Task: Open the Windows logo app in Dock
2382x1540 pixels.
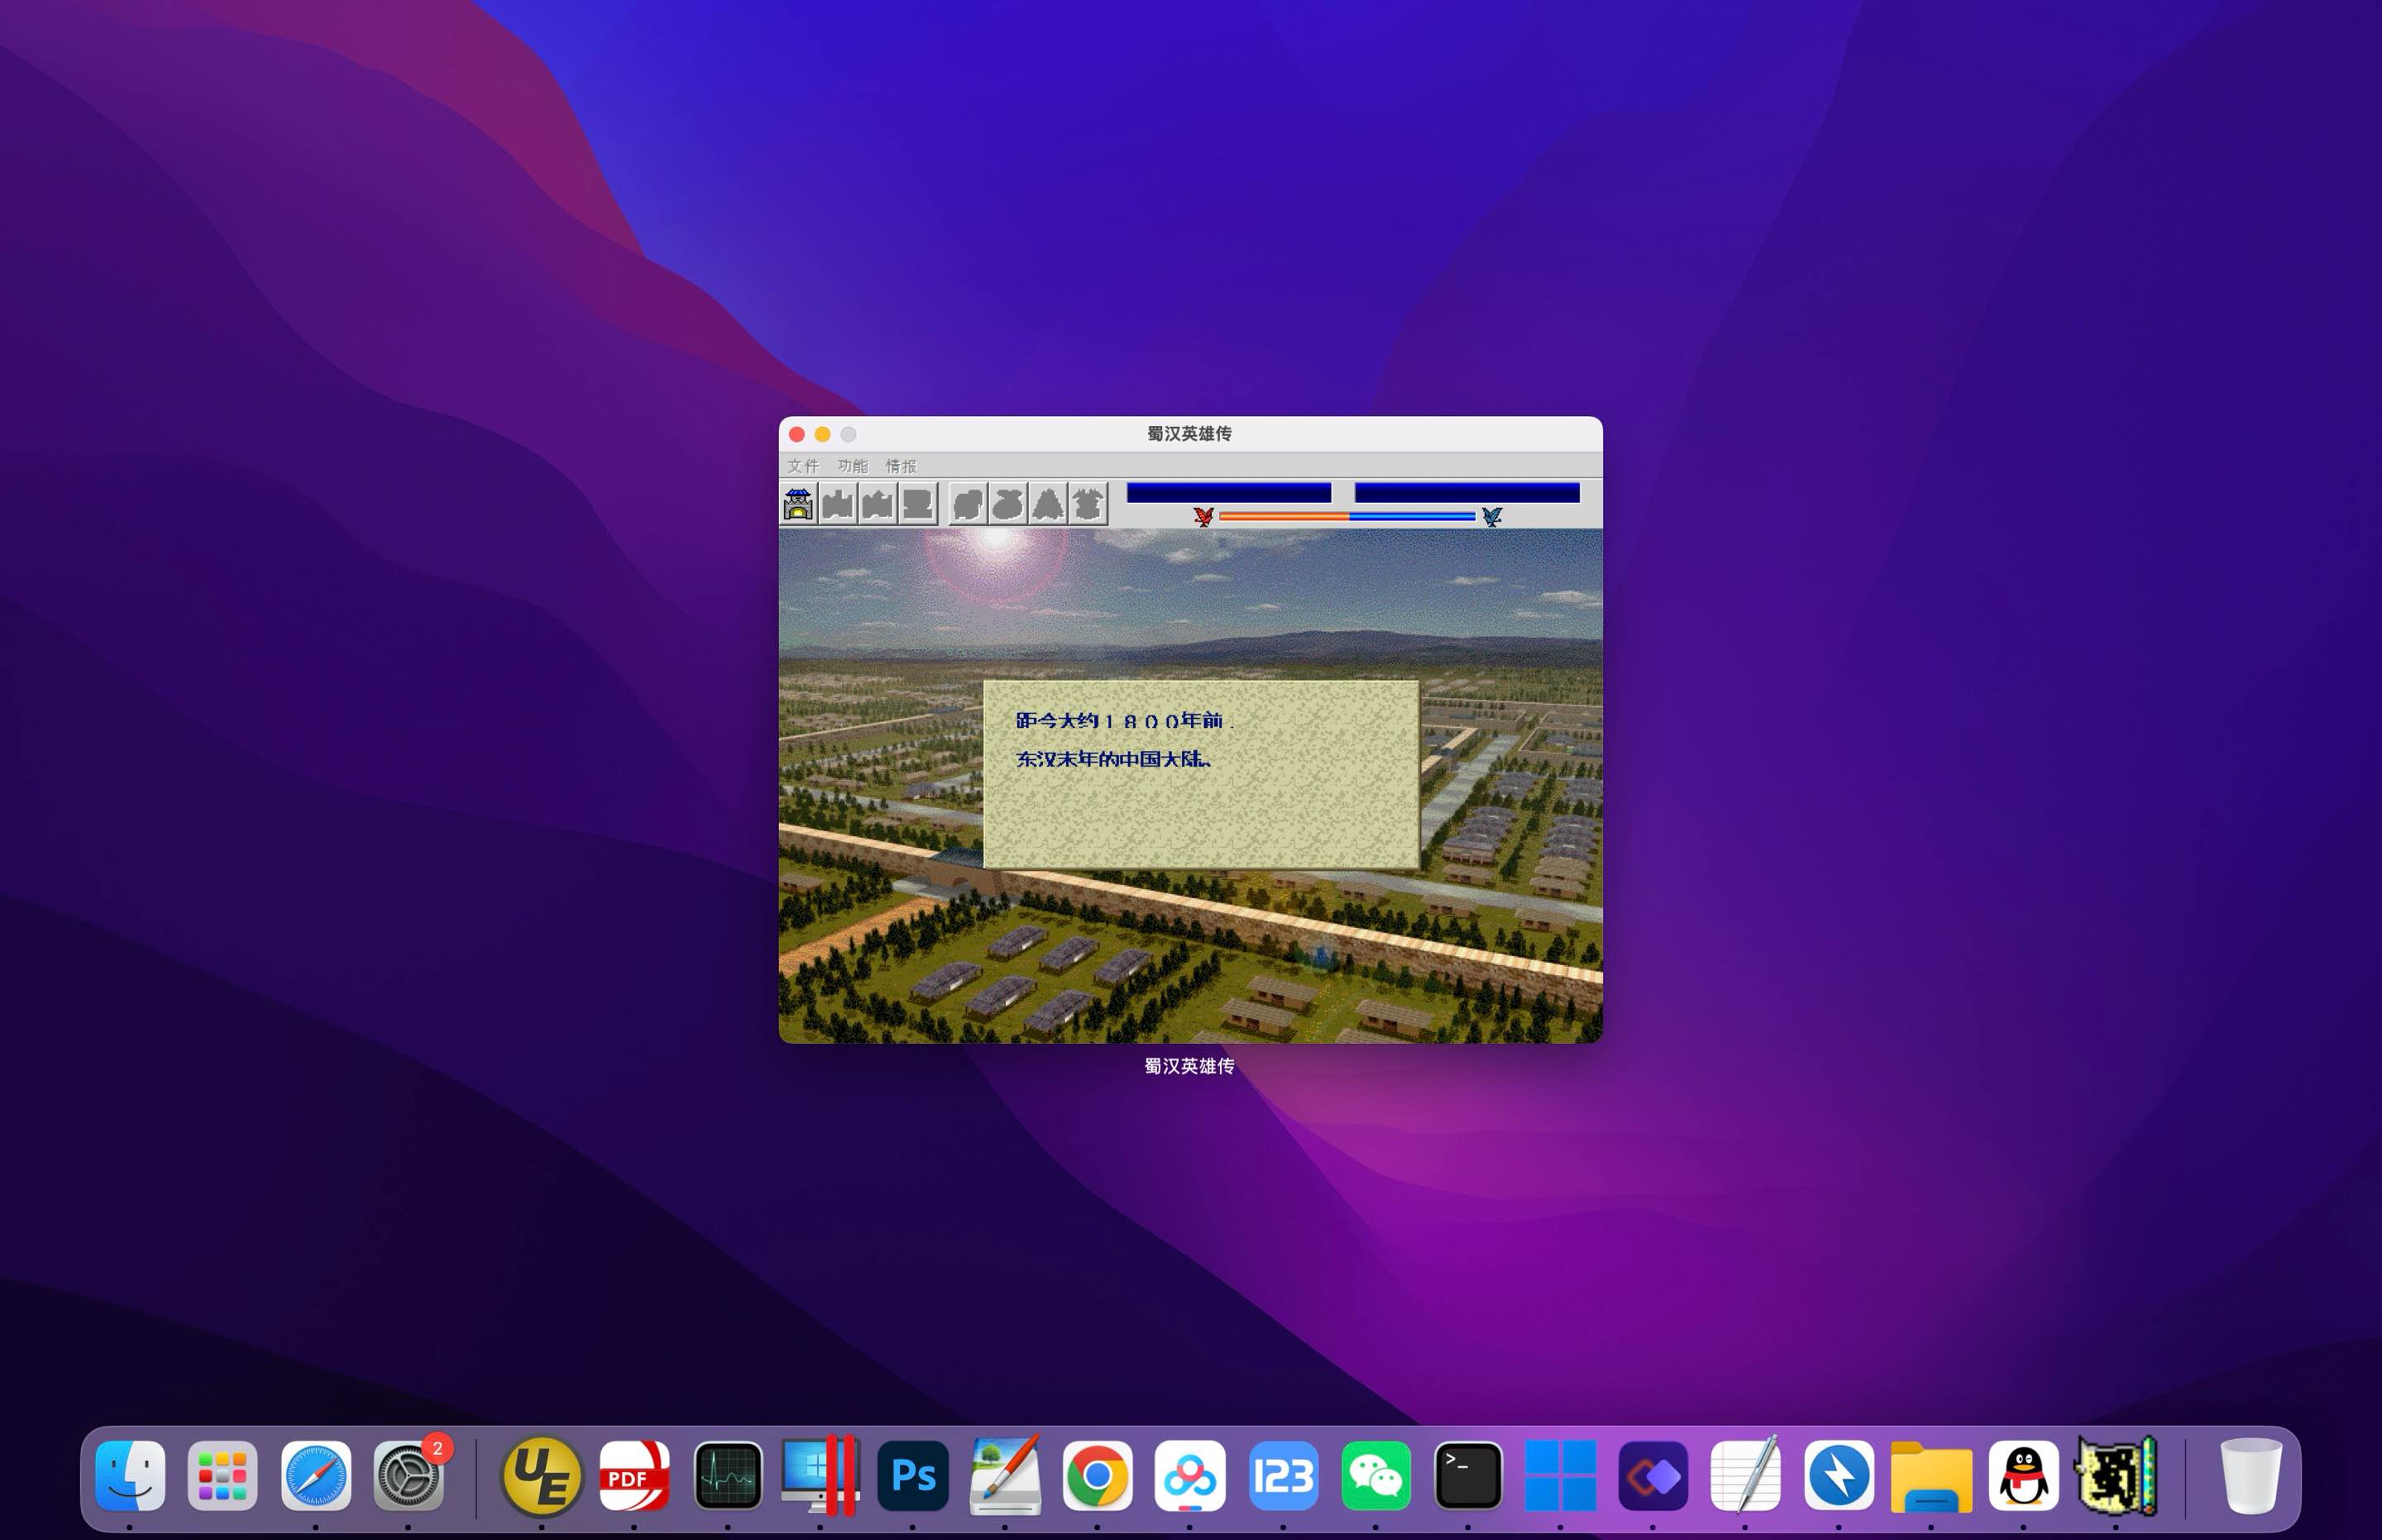Action: click(1560, 1475)
